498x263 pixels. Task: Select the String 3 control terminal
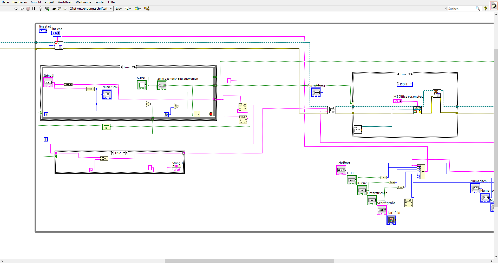point(48,82)
